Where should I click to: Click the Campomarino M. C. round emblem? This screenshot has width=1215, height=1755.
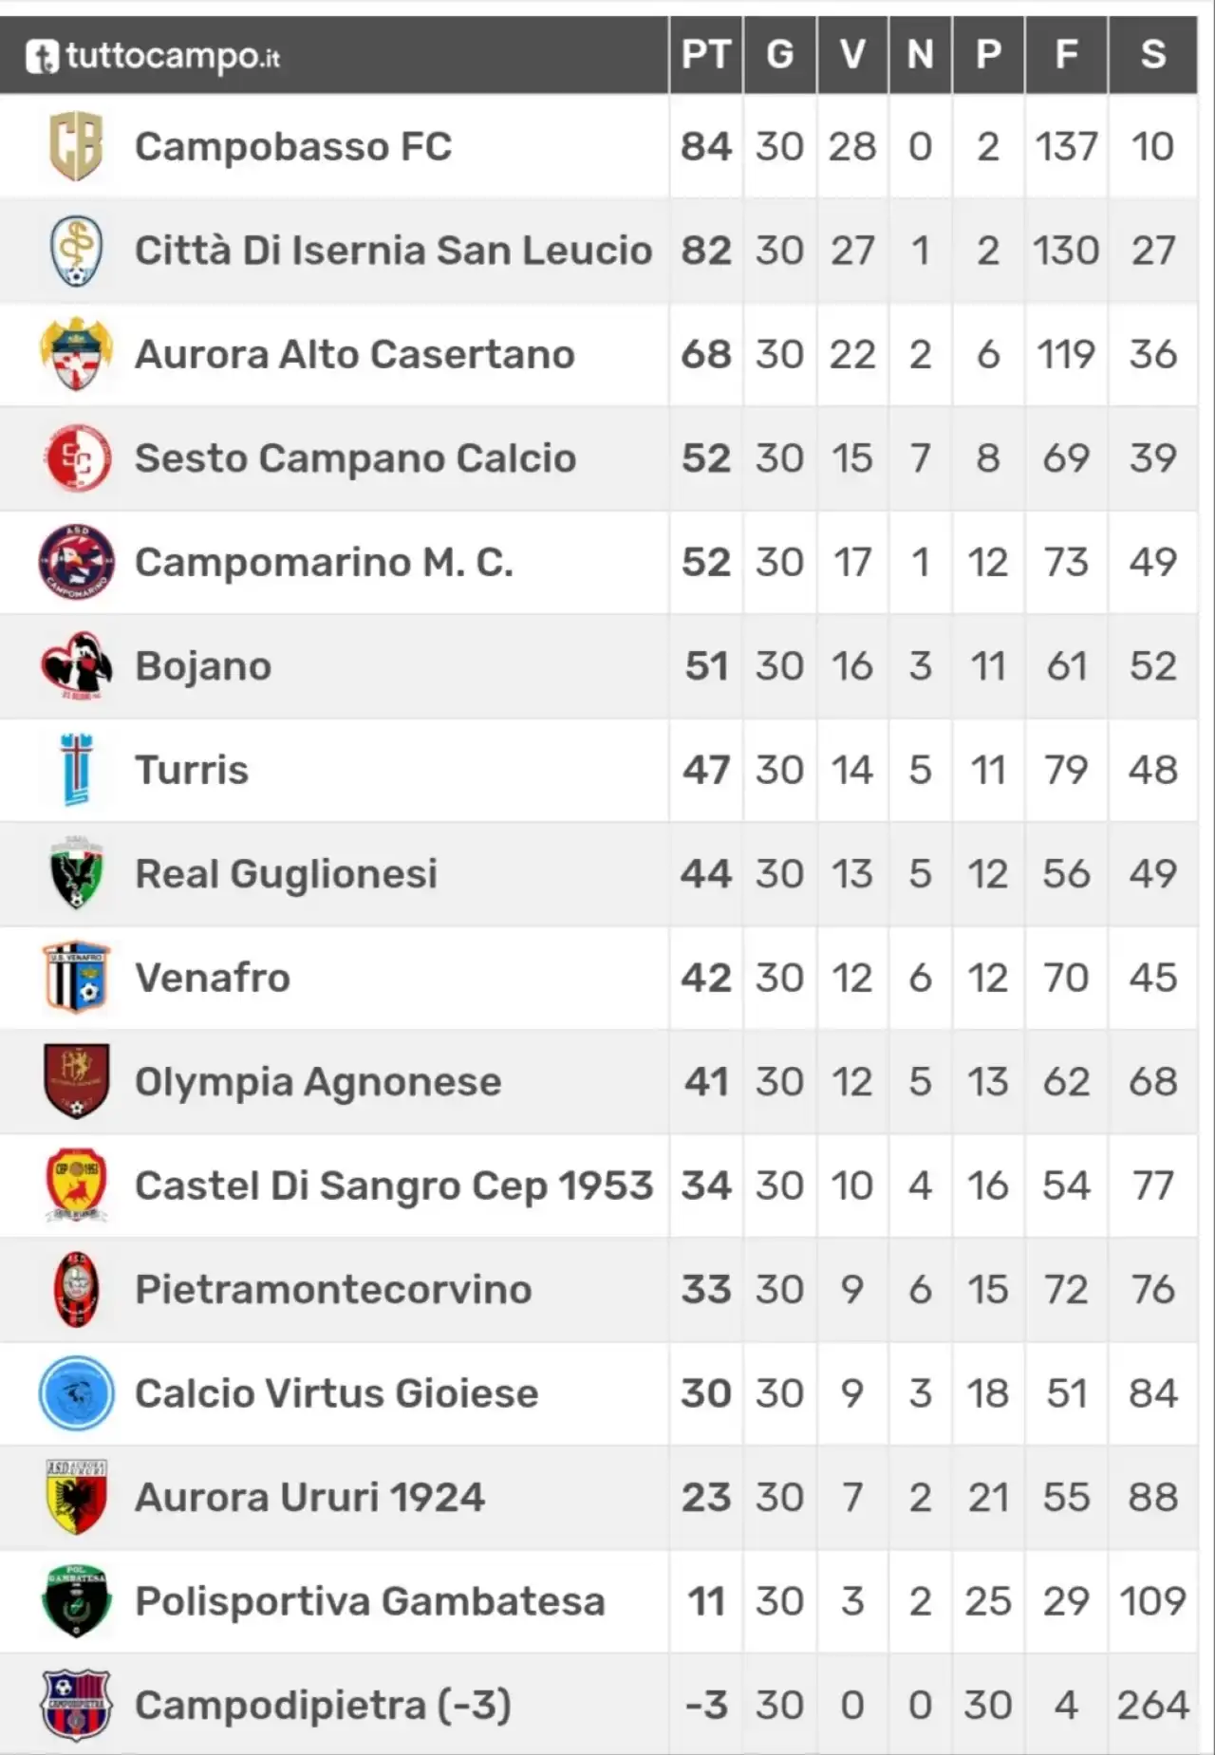tap(76, 562)
